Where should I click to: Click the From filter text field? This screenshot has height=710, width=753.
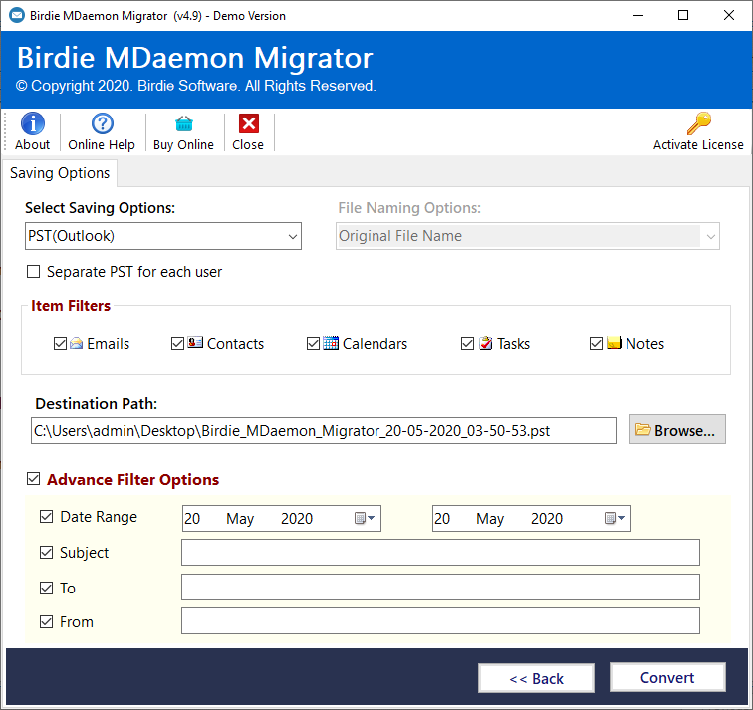pos(440,620)
